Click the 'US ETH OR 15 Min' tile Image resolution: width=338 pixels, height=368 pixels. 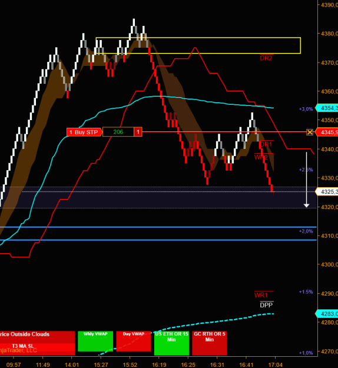171,343
